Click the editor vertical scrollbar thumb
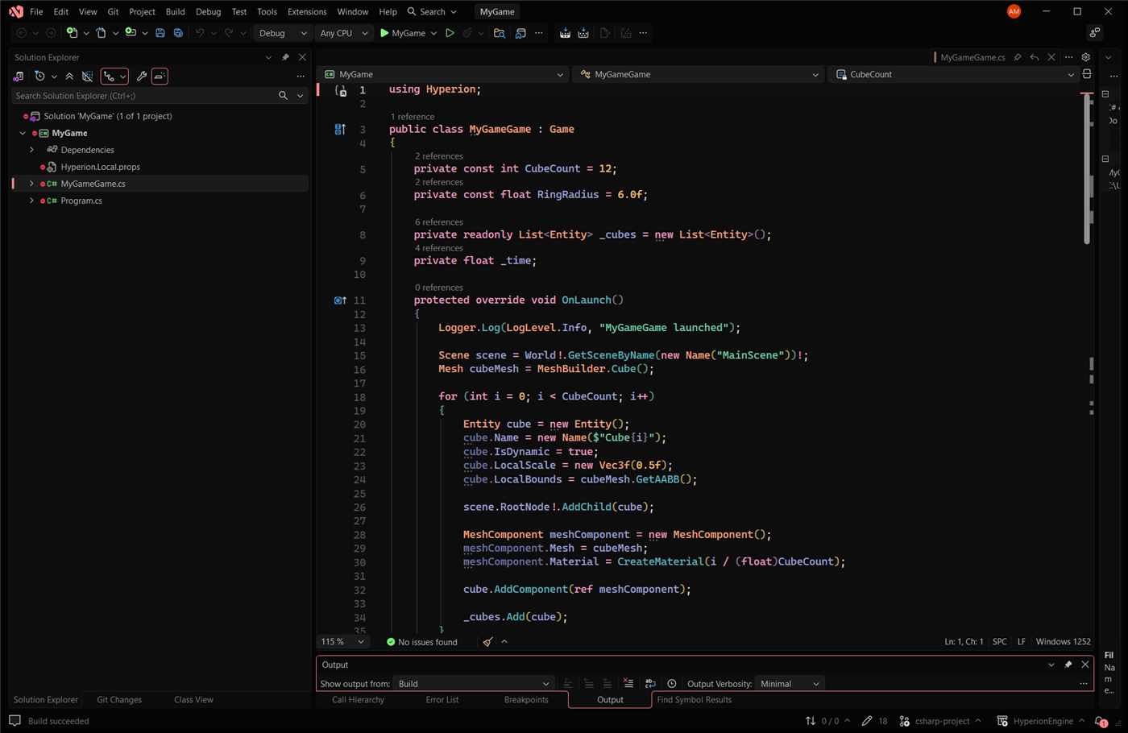The width and height of the screenshot is (1128, 733). (1086, 169)
